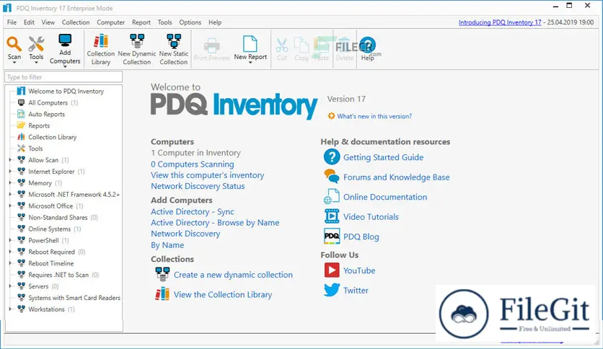Click the PDQ Blog logo icon
This screenshot has height=349, width=603.
332,236
